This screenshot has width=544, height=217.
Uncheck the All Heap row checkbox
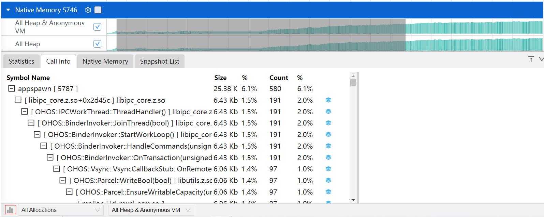tap(97, 44)
